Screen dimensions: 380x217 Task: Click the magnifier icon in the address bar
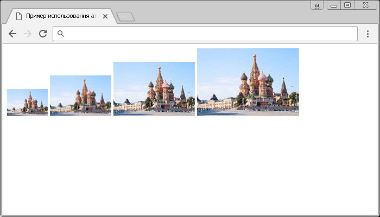click(61, 34)
